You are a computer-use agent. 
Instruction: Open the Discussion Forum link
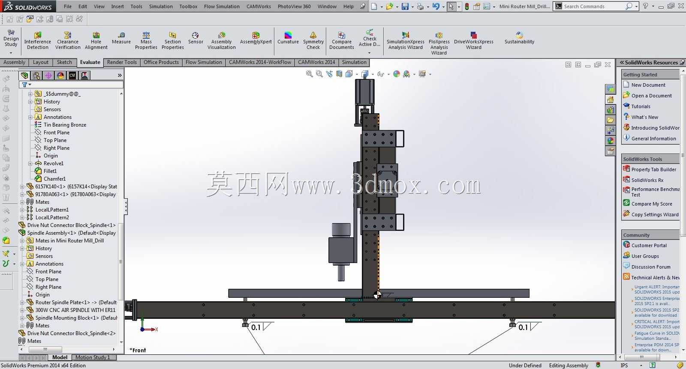[x=651, y=267]
